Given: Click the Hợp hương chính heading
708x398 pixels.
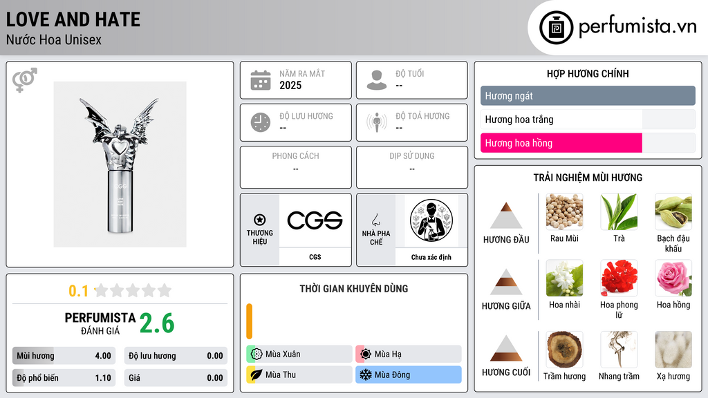Looking at the screenshot, I should point(588,73).
